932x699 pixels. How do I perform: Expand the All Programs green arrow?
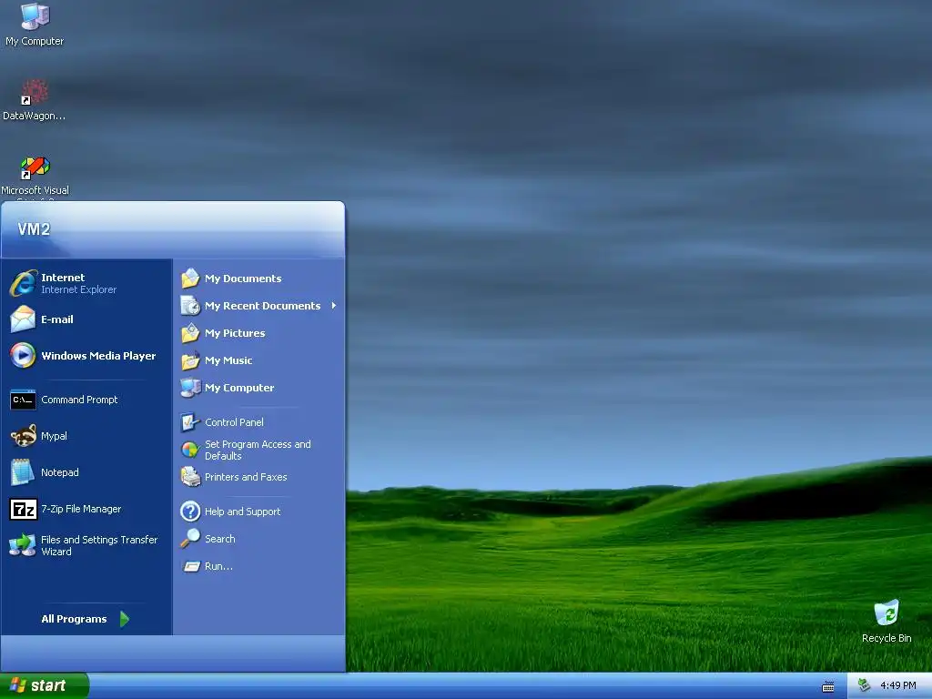[x=124, y=619]
